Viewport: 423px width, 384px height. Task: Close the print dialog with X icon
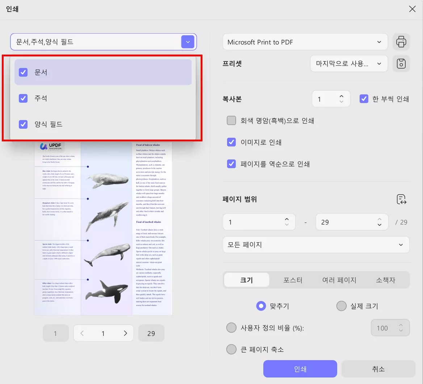(x=412, y=9)
